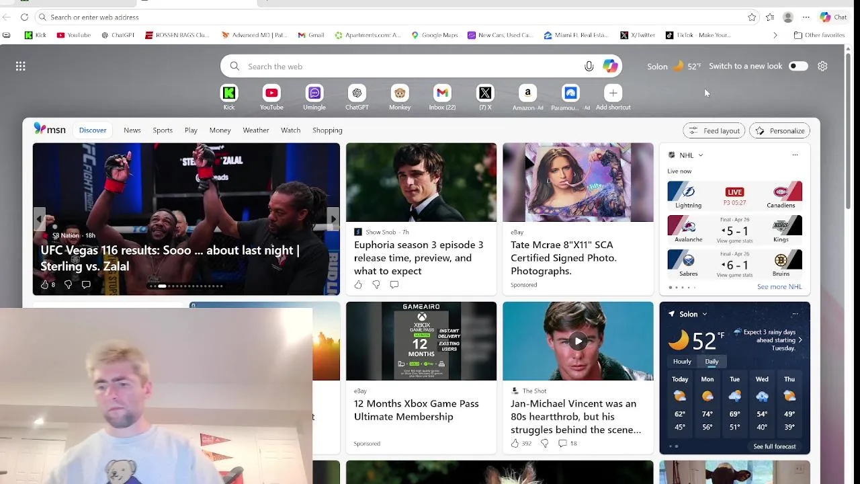Open the See full forecast link
This screenshot has width=860, height=484.
click(774, 446)
